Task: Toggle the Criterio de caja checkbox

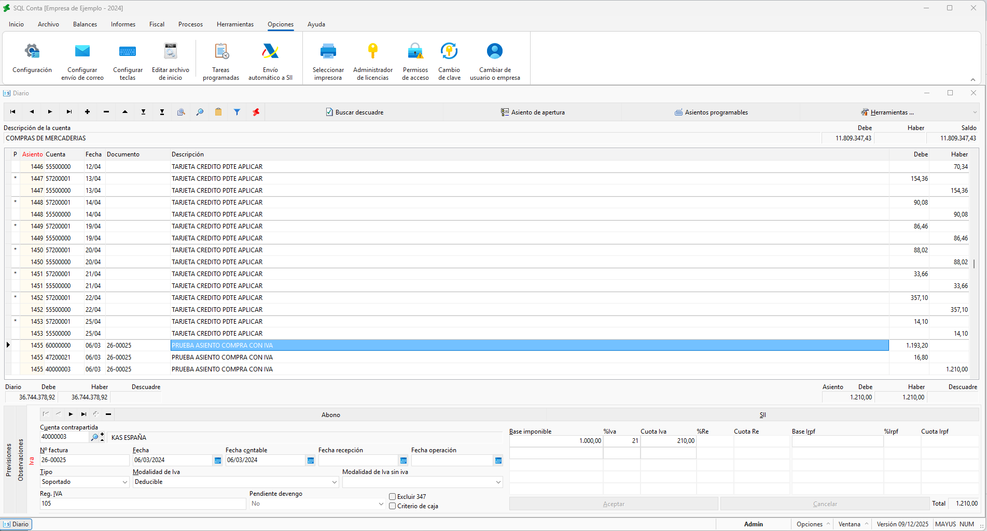Action: click(393, 506)
